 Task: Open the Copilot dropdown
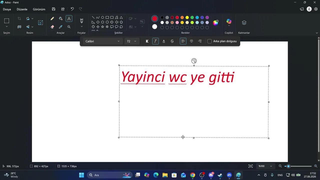229,25
